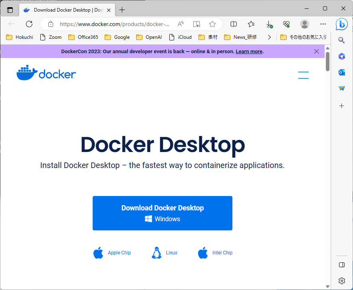Open a new tab with plus button
Image resolution: width=353 pixels, height=290 pixels.
pos(122,10)
